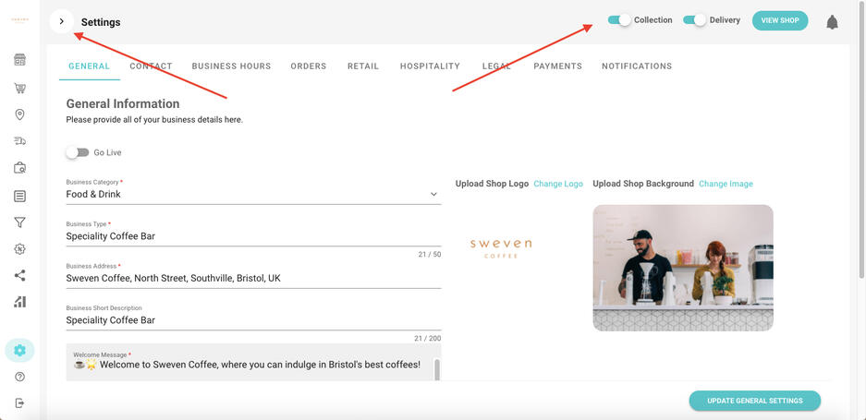Toggle the Collection switch
The width and height of the screenshot is (866, 420).
click(619, 20)
